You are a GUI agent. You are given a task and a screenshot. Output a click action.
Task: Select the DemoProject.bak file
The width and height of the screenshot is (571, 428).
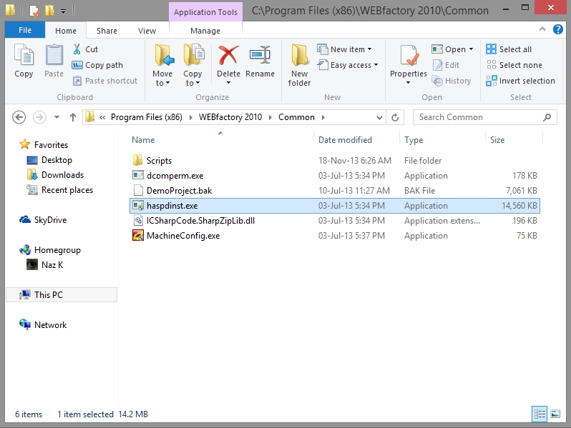tap(335, 191)
